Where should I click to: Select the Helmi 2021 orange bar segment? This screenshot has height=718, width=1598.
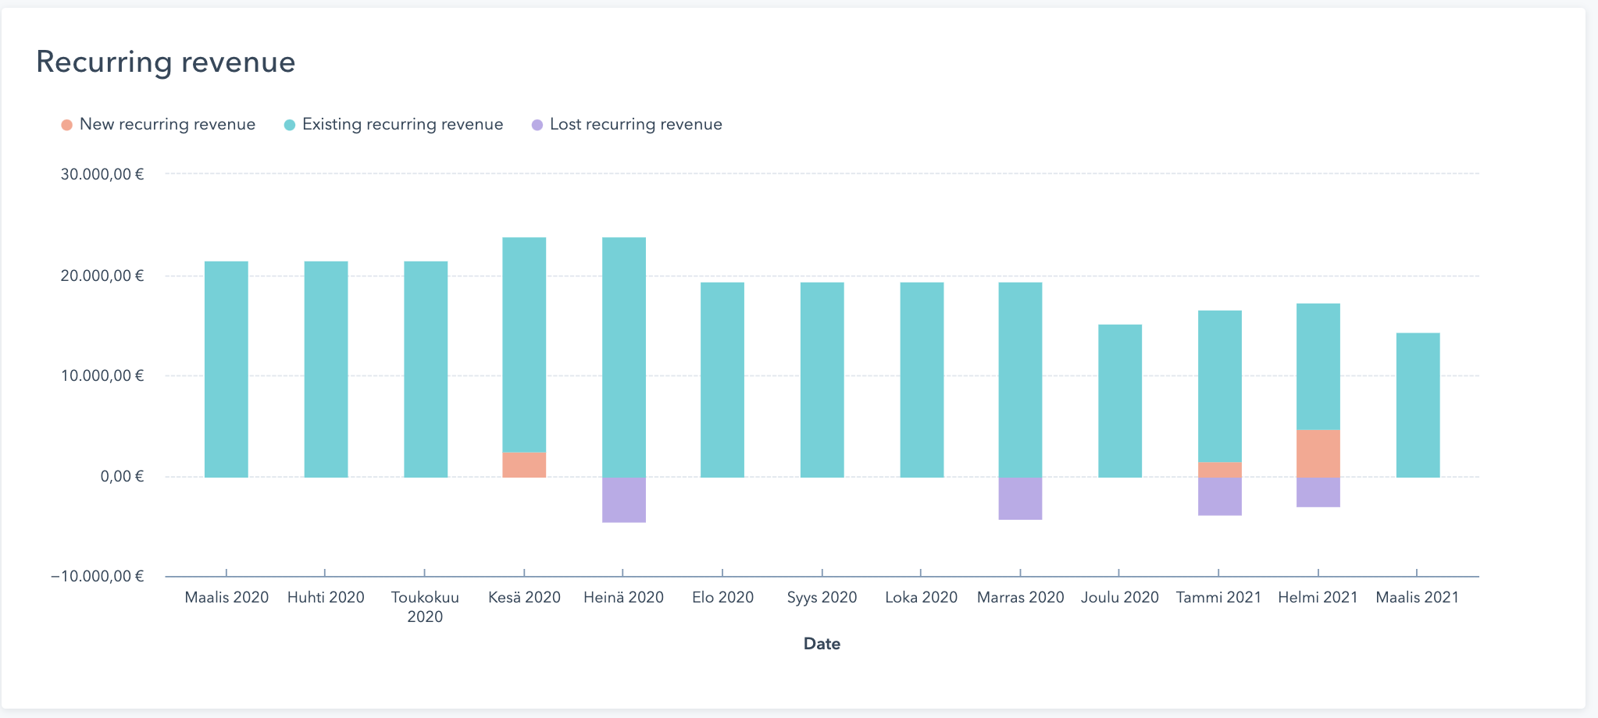(1318, 453)
